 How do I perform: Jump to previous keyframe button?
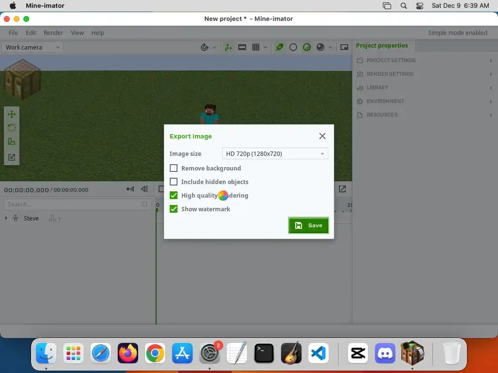point(130,189)
